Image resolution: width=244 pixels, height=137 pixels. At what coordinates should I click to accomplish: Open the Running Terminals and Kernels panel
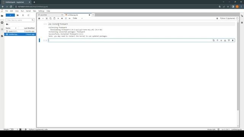[2, 23]
